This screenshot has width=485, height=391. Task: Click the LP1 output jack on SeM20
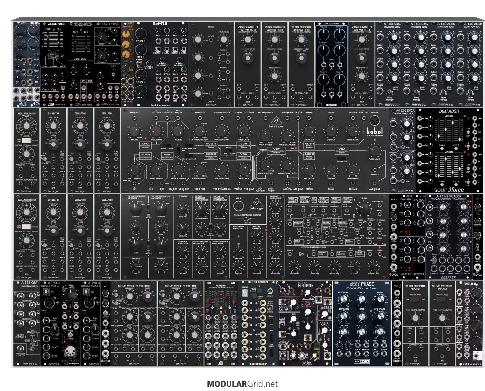(x=158, y=88)
